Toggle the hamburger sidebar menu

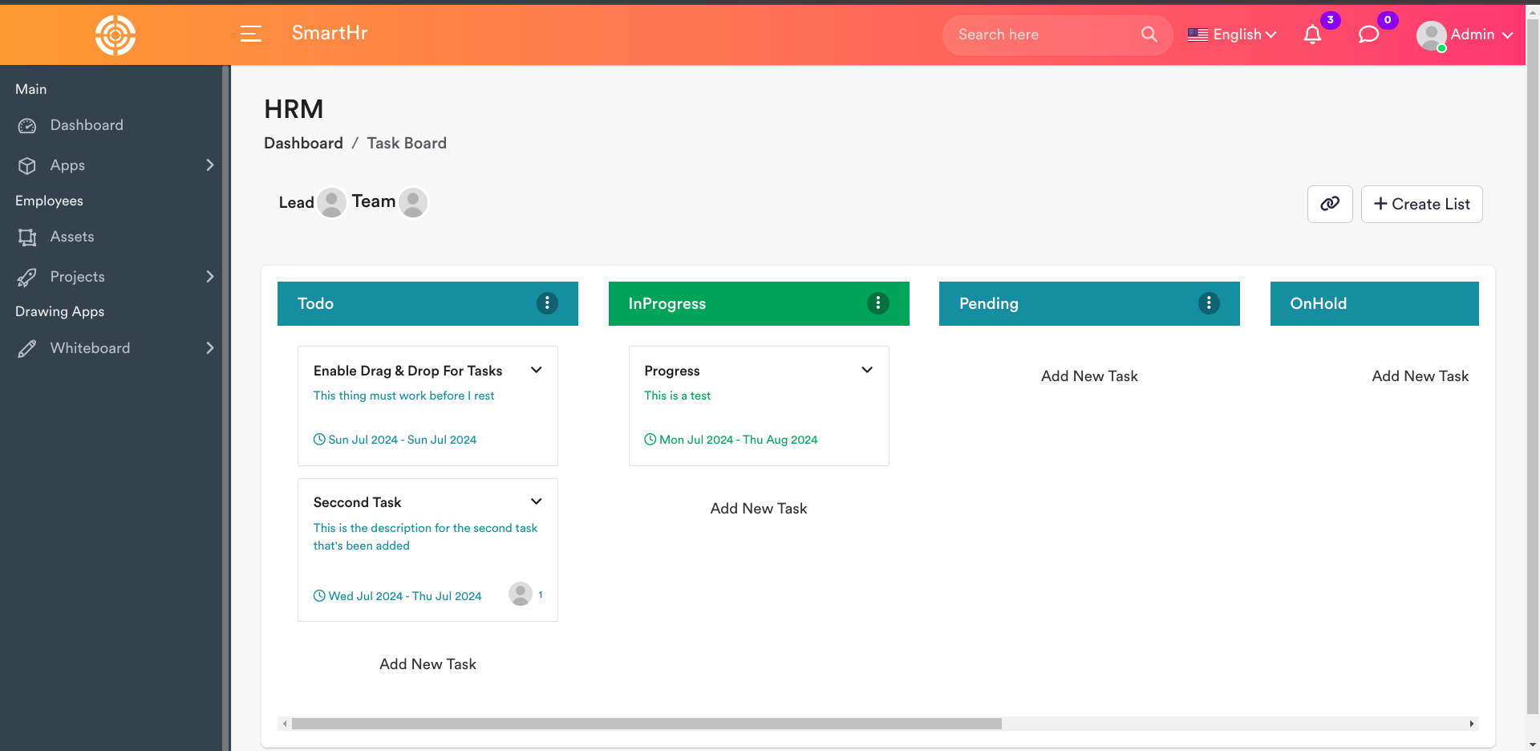(x=251, y=34)
